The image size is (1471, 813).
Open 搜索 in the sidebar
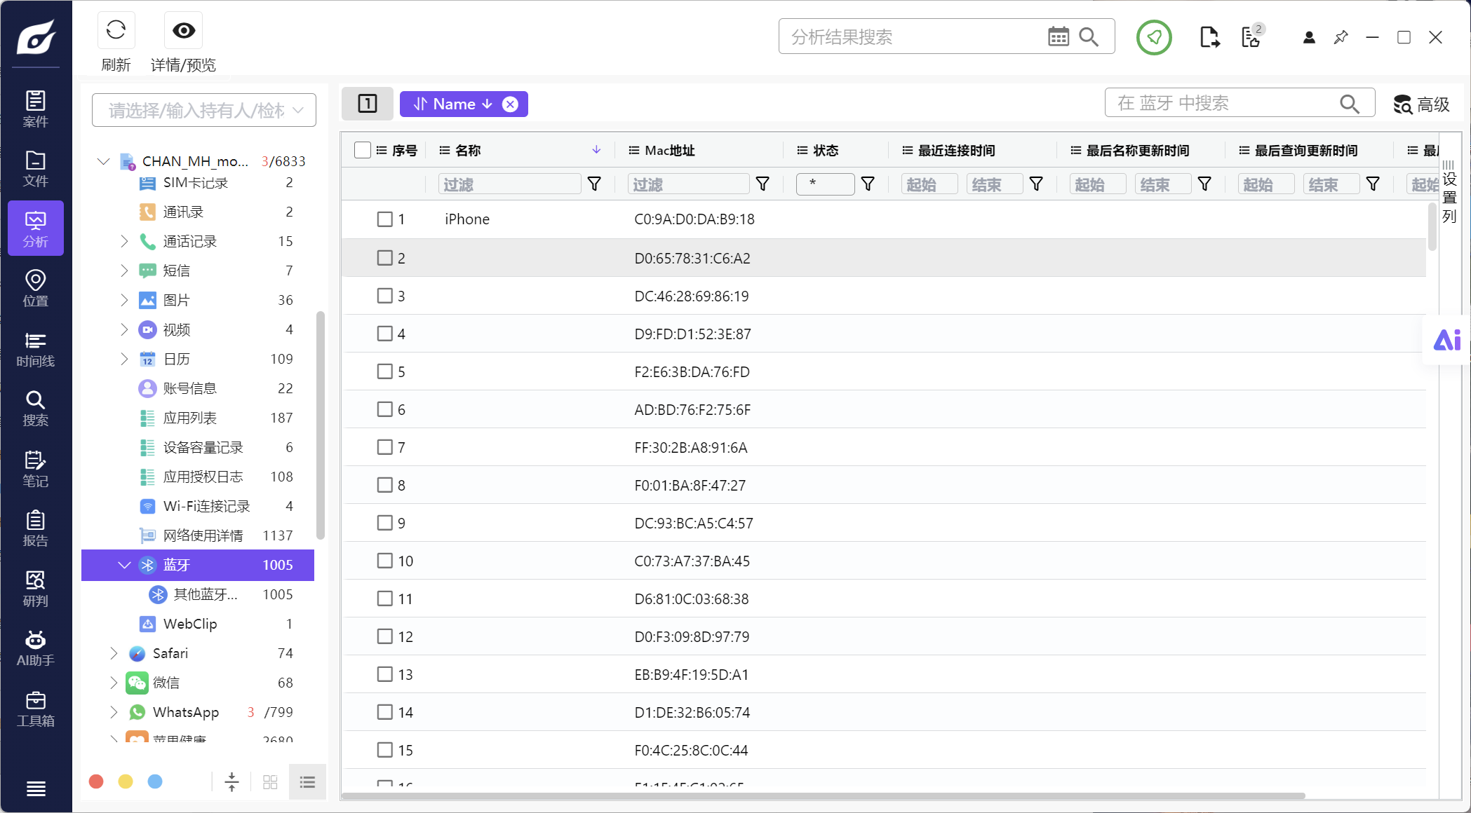[36, 408]
